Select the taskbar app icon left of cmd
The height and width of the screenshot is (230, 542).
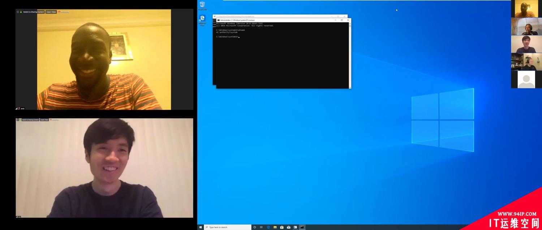(295, 227)
